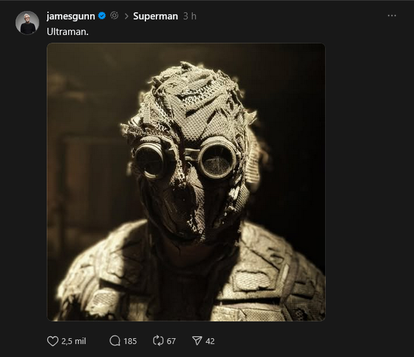
Task: Click the blue verified badge
Action: tap(102, 16)
